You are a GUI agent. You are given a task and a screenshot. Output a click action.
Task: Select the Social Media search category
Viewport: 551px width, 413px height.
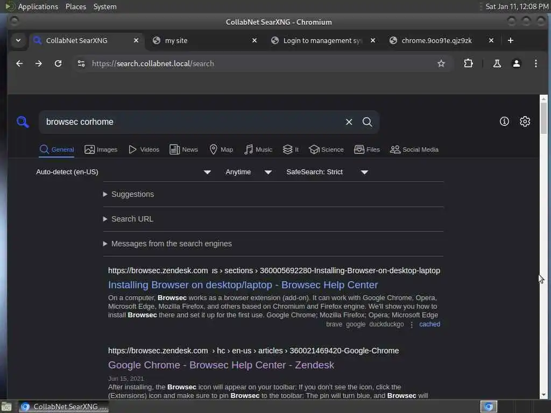pos(414,149)
